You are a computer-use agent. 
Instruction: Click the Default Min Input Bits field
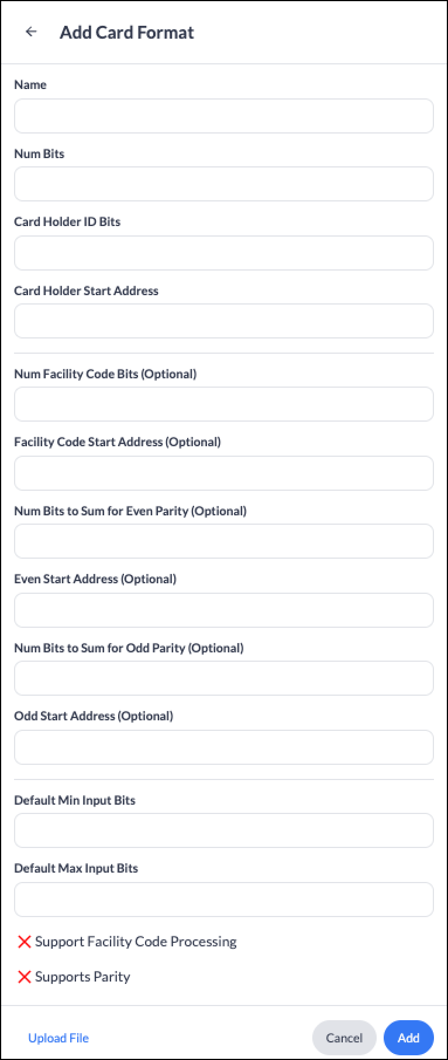point(224,830)
